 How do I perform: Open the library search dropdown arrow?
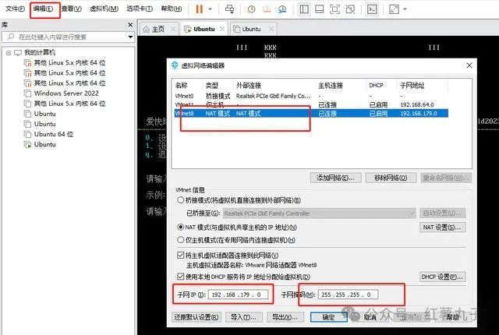[x=130, y=37]
